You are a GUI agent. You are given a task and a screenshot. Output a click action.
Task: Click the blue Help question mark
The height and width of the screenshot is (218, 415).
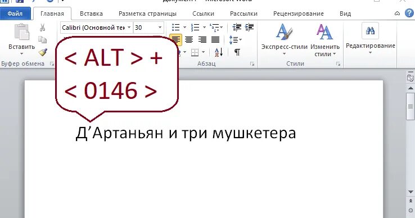[x=409, y=13]
